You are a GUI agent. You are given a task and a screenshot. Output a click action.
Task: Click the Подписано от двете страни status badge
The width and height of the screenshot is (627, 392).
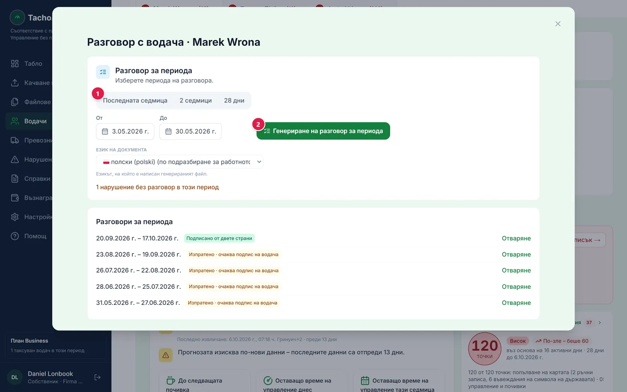[219, 238]
